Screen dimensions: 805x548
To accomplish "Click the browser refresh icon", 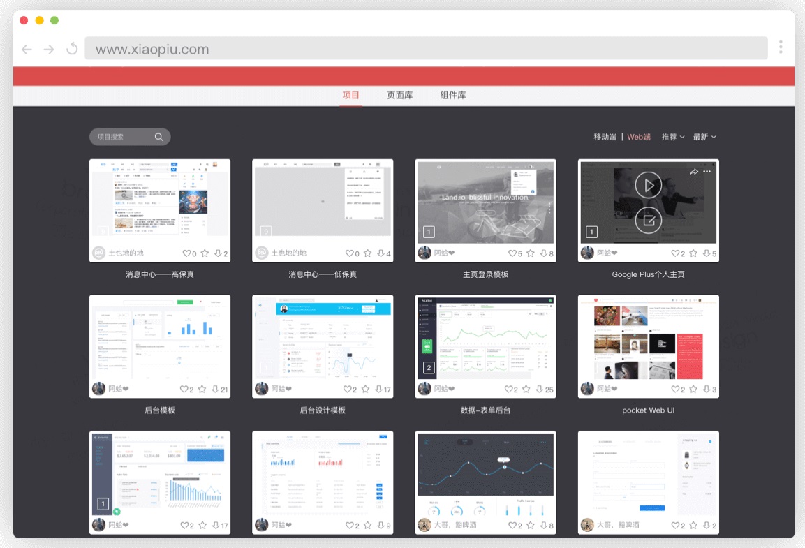I will (73, 49).
